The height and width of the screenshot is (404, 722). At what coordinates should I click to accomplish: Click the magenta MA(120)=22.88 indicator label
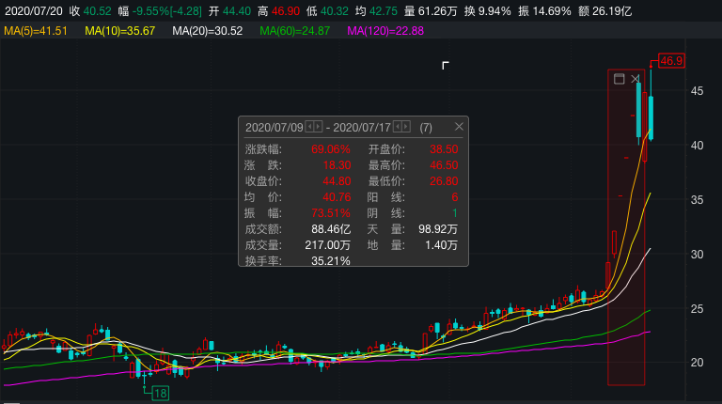pyautogui.click(x=385, y=31)
